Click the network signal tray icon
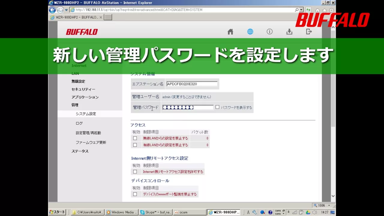Image resolution: width=384 pixels, height=216 pixels. [x=295, y=212]
